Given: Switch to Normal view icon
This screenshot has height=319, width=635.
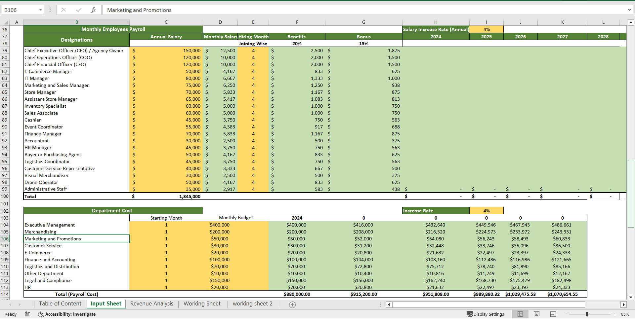Looking at the screenshot, I should pos(520,314).
